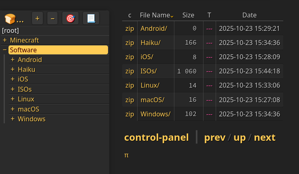Open the control-panel link

coord(156,137)
